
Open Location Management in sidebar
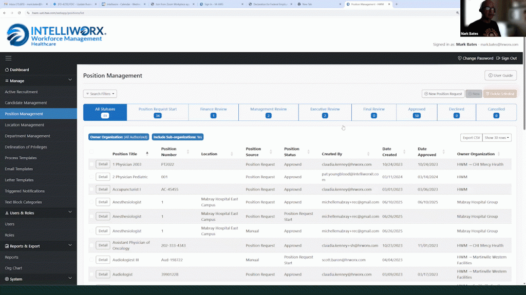tap(25, 125)
